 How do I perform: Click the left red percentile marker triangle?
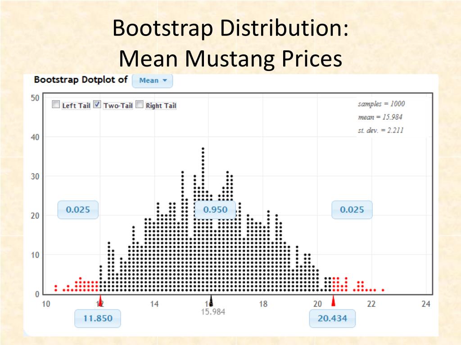[100, 301]
